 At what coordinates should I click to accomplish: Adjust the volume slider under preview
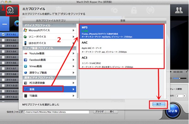click(180, 78)
